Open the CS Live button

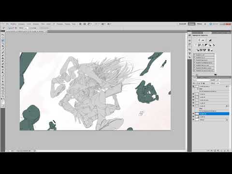pyautogui.click(x=214, y=24)
